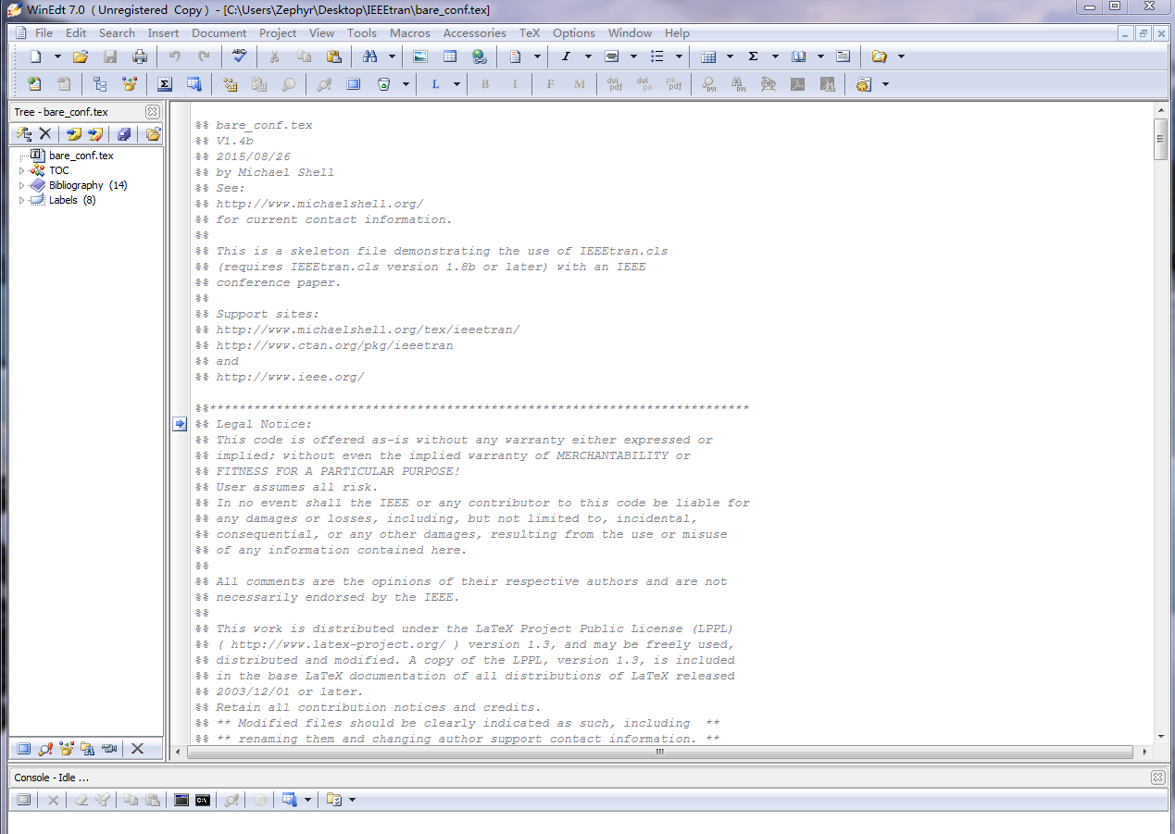Open dropdown arrow next to binoculars

pos(392,56)
